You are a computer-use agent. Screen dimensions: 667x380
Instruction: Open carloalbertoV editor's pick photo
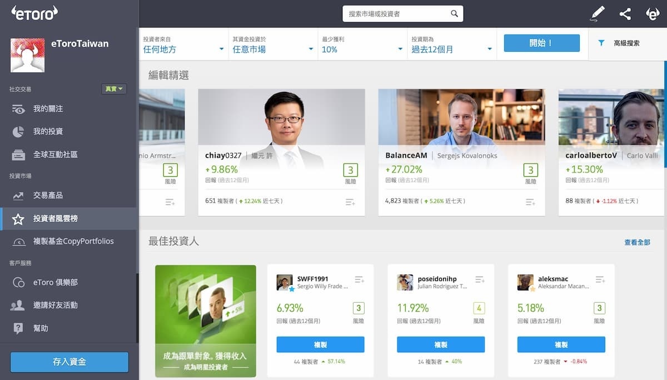611,117
